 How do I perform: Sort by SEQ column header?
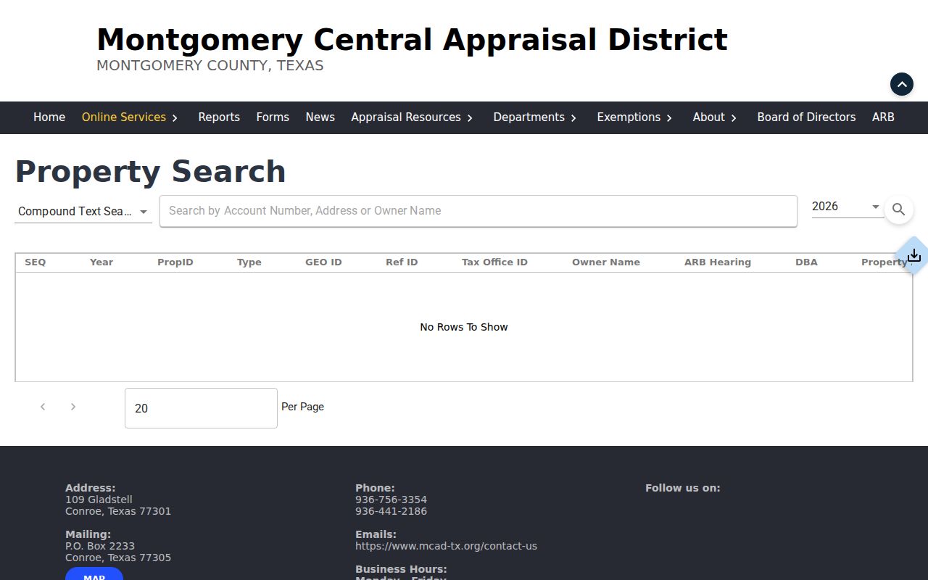click(x=35, y=262)
